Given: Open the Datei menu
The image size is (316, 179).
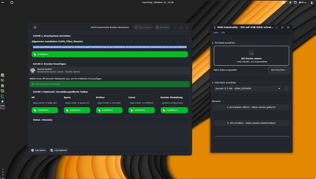Looking at the screenshot, I should (216, 33).
